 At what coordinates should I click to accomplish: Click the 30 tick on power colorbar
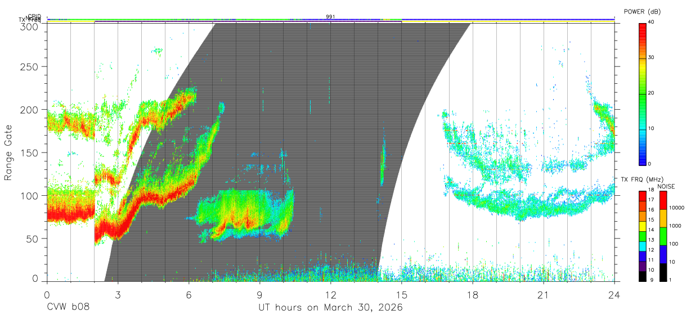point(651,58)
